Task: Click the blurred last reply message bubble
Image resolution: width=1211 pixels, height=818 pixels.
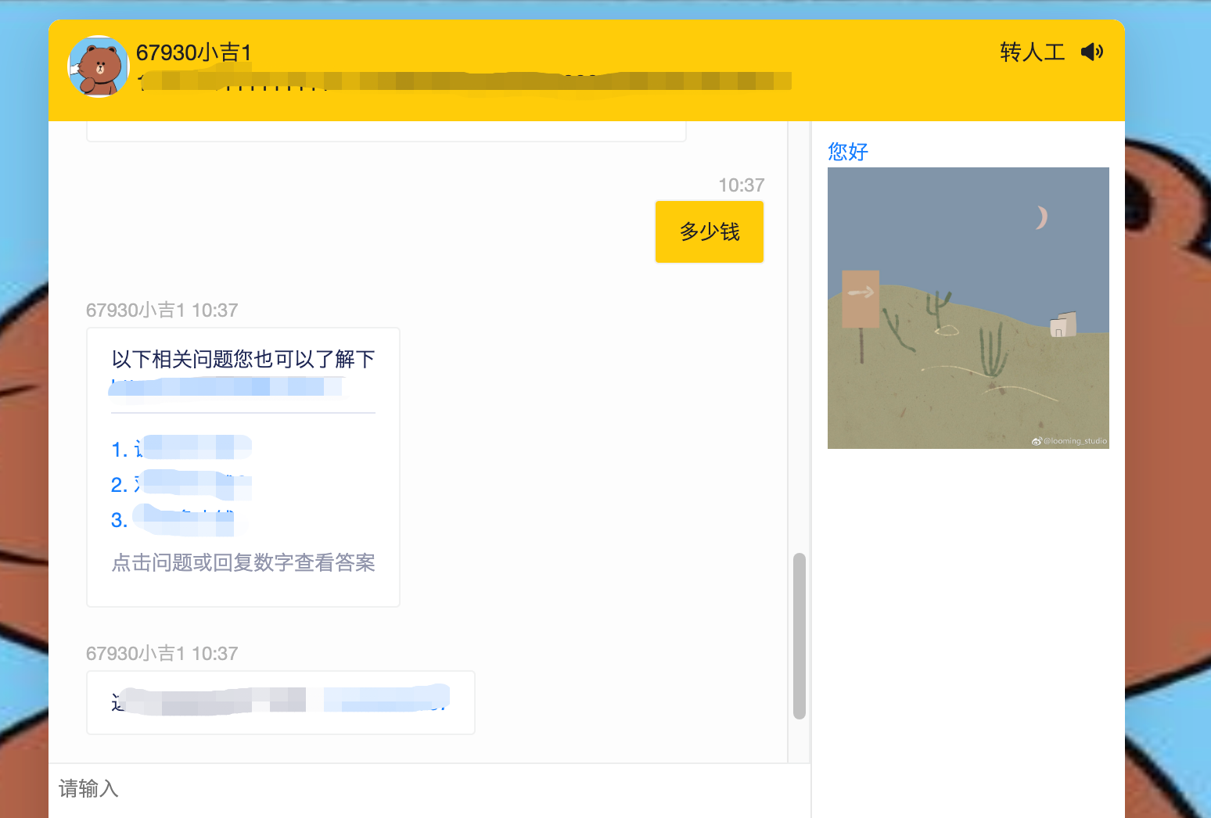Action: (x=281, y=702)
